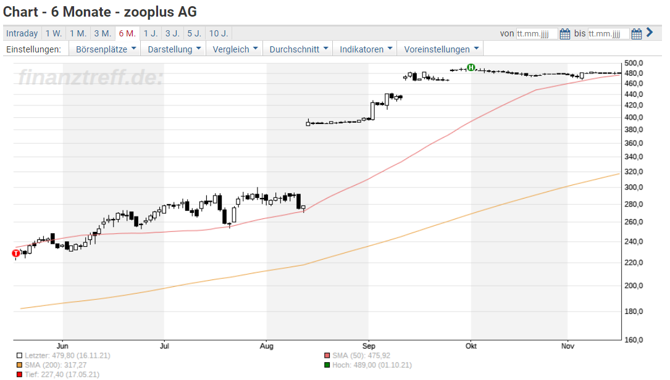Focus the 'bis' end date input field
The width and height of the screenshot is (670, 380).
coord(608,34)
